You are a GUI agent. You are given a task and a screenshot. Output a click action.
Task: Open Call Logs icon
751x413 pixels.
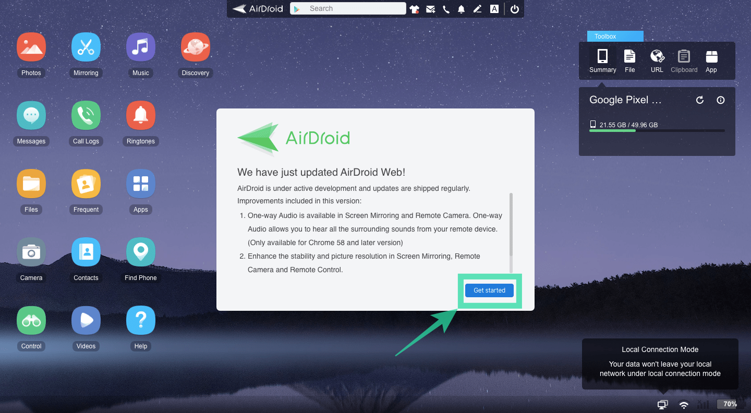click(86, 115)
